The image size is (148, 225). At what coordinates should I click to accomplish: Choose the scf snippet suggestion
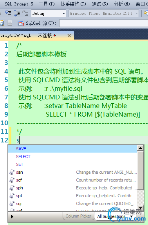coord(72,180)
